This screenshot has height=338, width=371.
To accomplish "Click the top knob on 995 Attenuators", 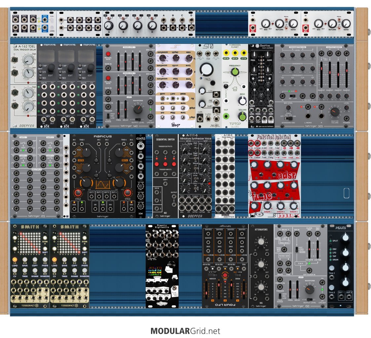I will 261,242.
